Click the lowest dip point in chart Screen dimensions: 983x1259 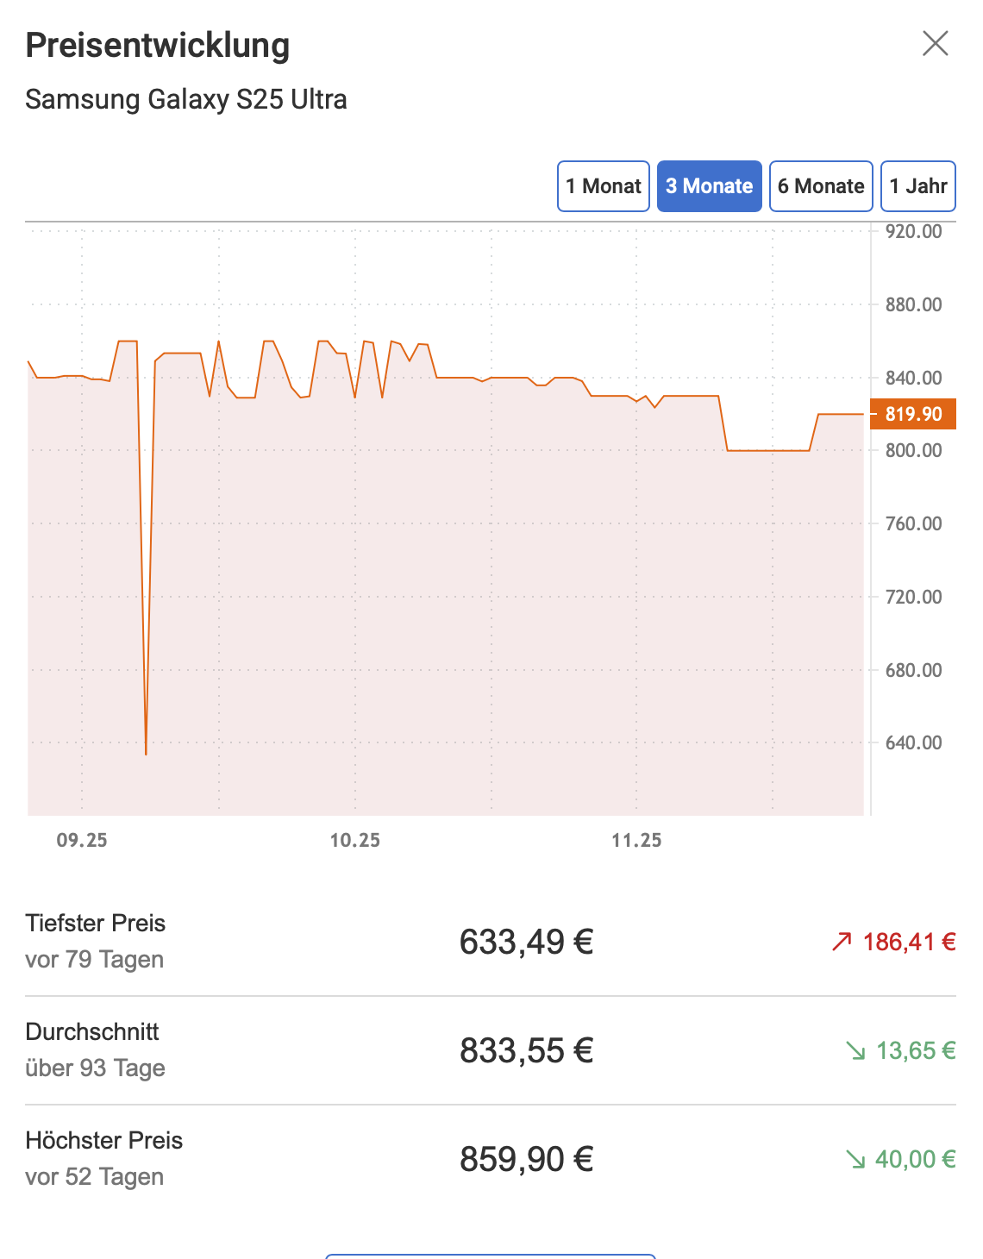146,754
